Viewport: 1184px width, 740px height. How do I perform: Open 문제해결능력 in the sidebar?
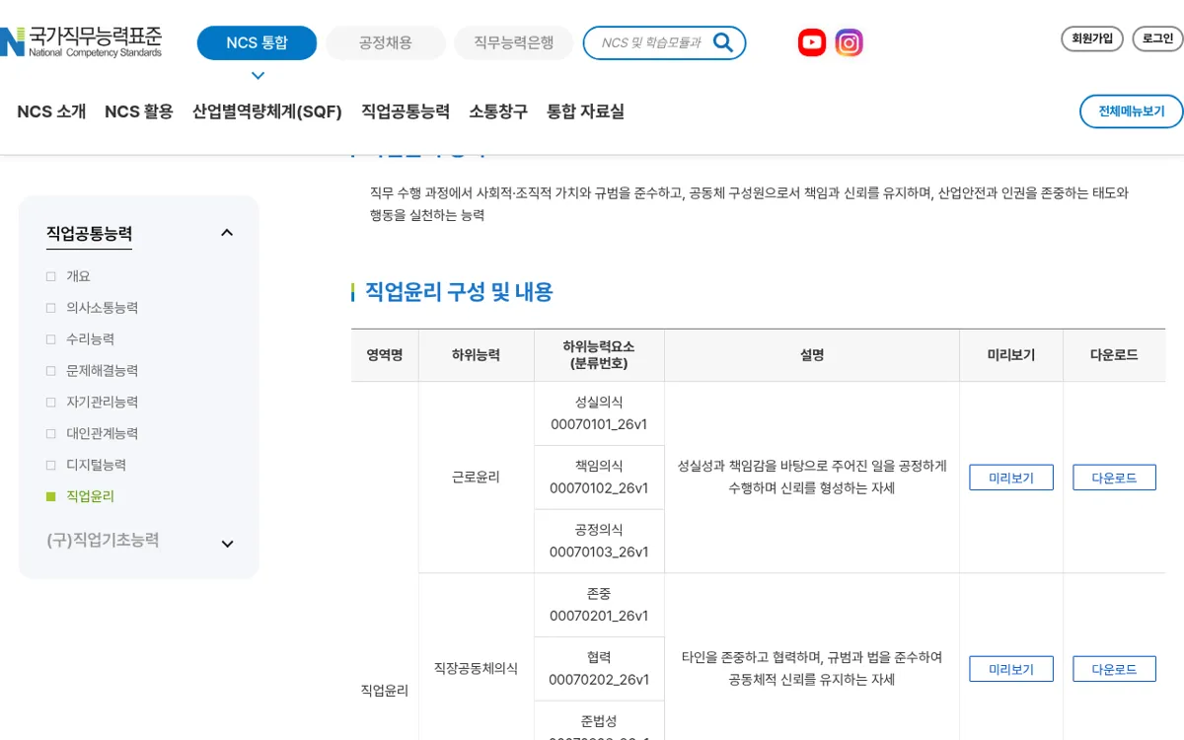(x=102, y=371)
